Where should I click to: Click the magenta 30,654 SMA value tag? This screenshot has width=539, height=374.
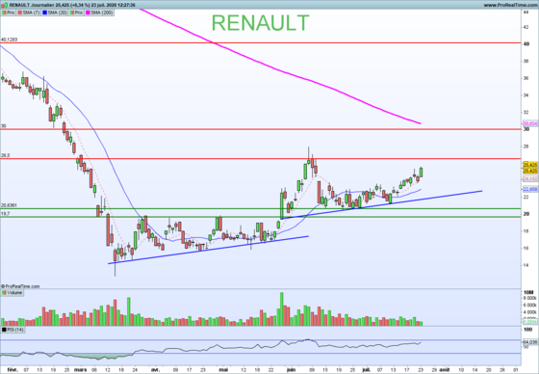[x=530, y=123]
